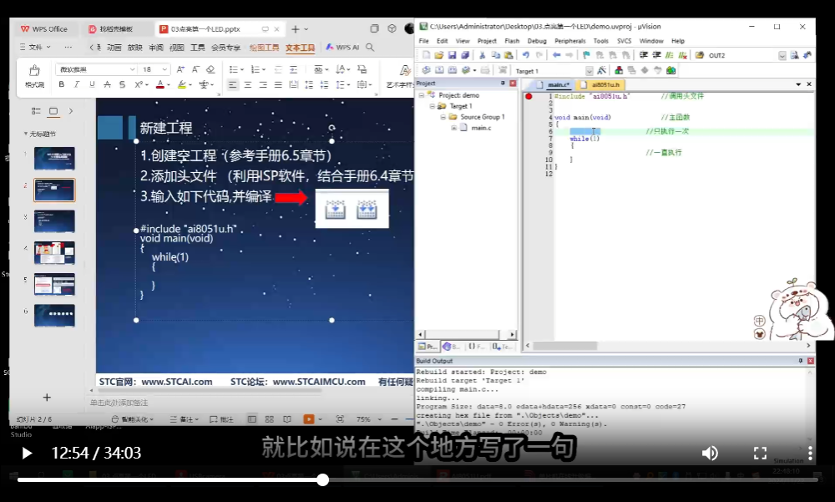835x502 pixels.
Task: Switch to ai8051u.h editor tab
Action: [600, 84]
